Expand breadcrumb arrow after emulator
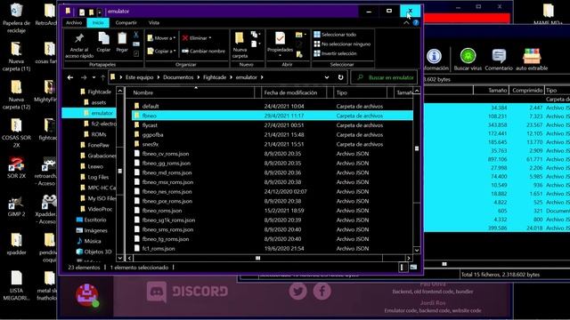This screenshot has height=320, width=570. [x=262, y=77]
